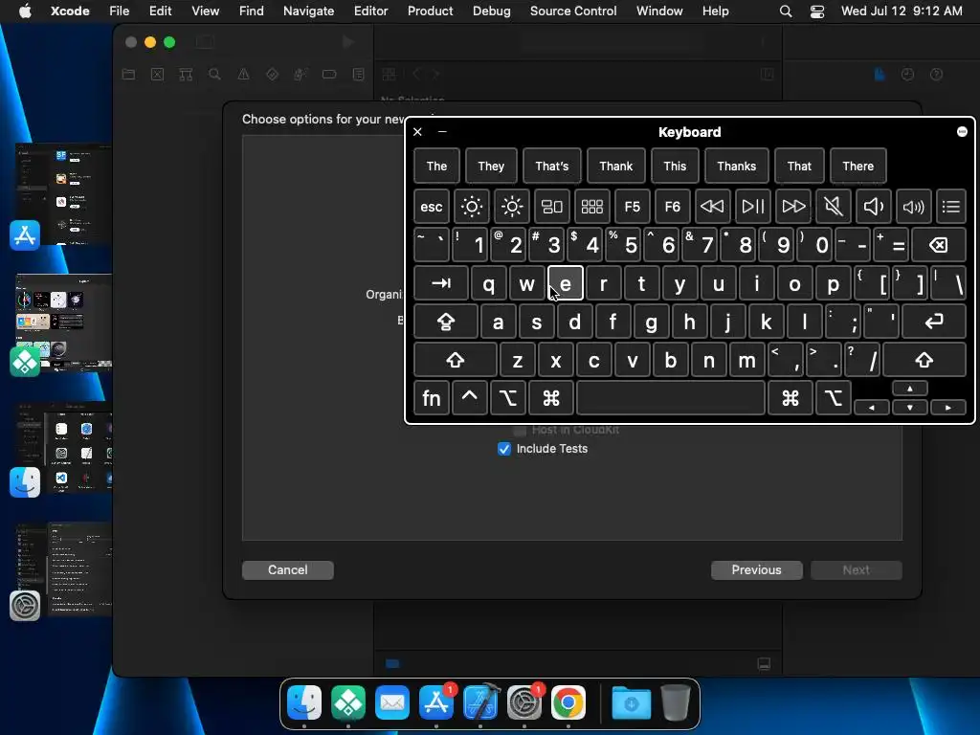Viewport: 980px width, 735px height.
Task: Click the up arrow key
Action: (910, 389)
